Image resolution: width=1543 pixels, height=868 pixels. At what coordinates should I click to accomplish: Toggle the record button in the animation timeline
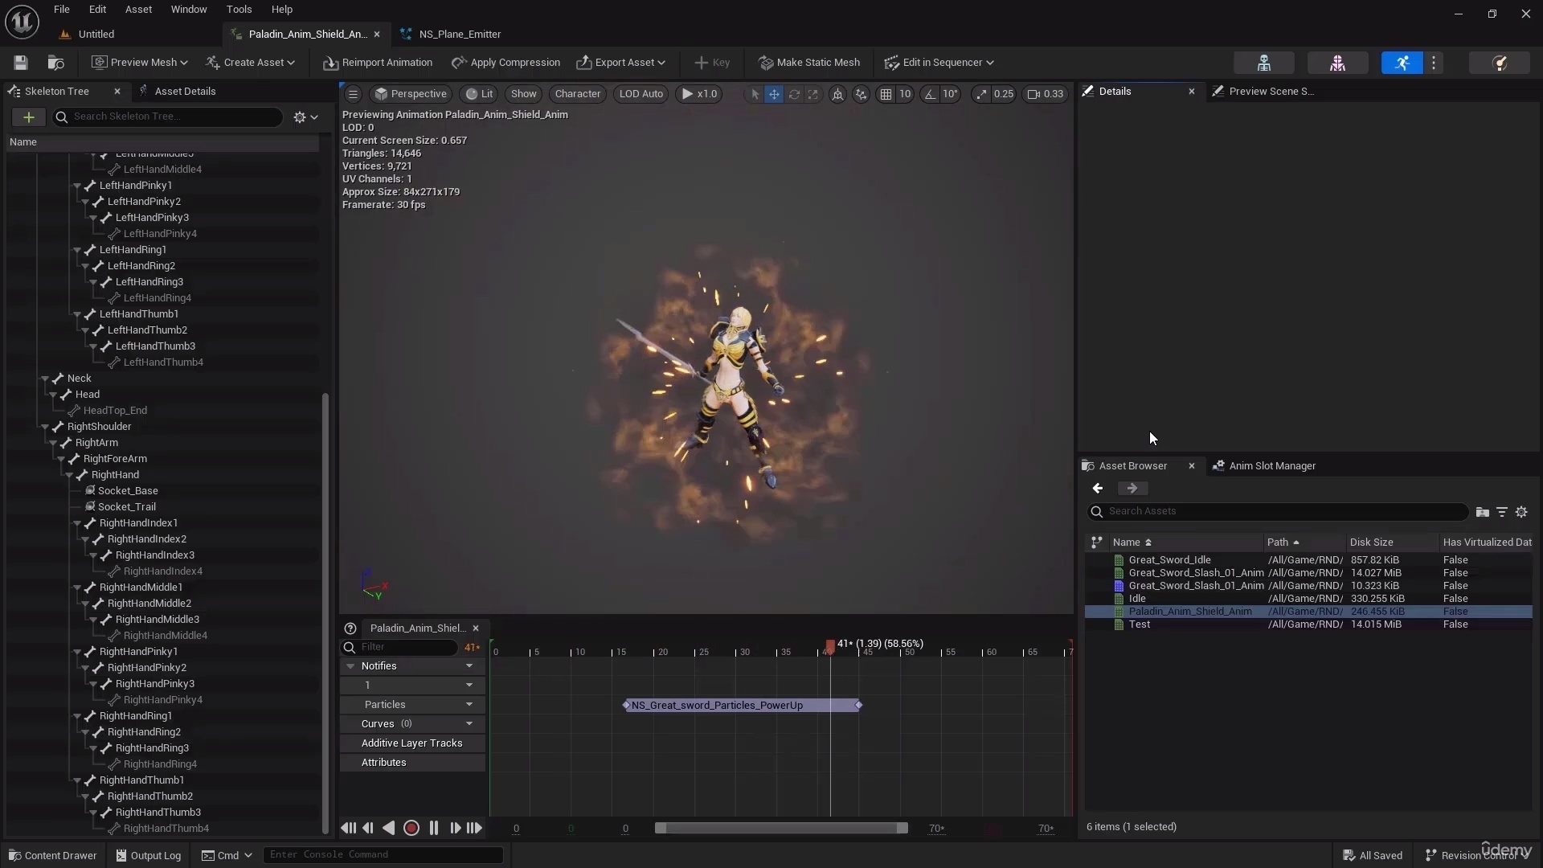pos(411,828)
